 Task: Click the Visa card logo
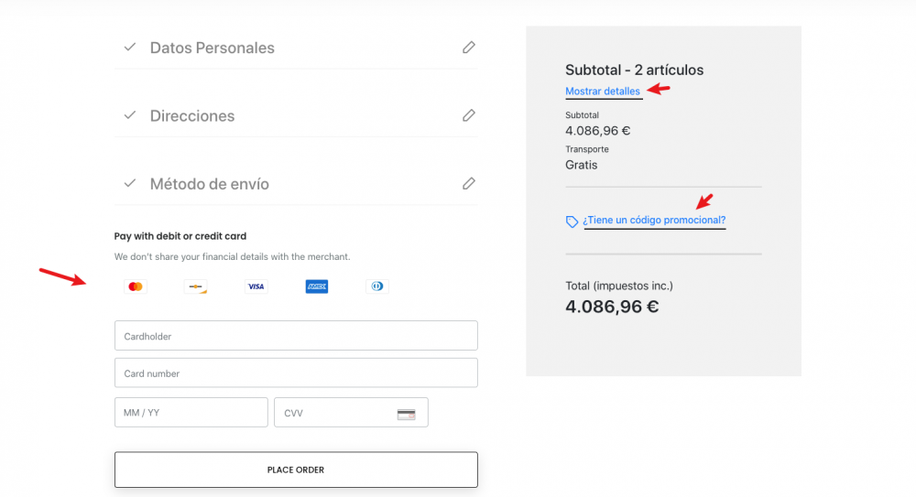point(256,286)
